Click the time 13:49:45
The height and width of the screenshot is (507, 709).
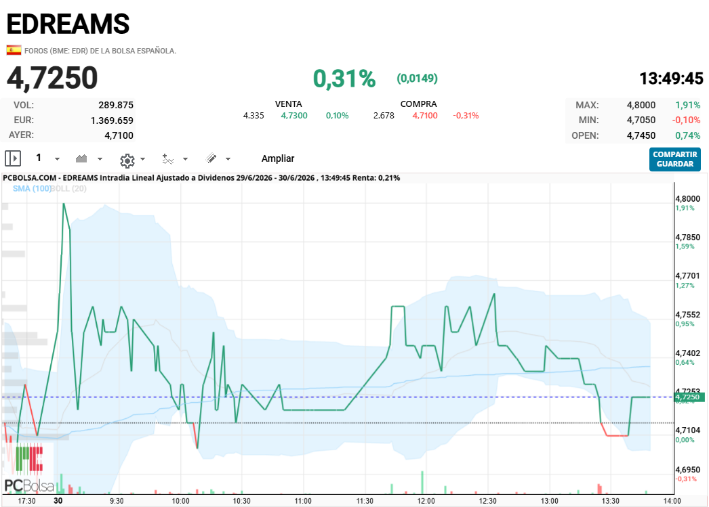coord(671,79)
